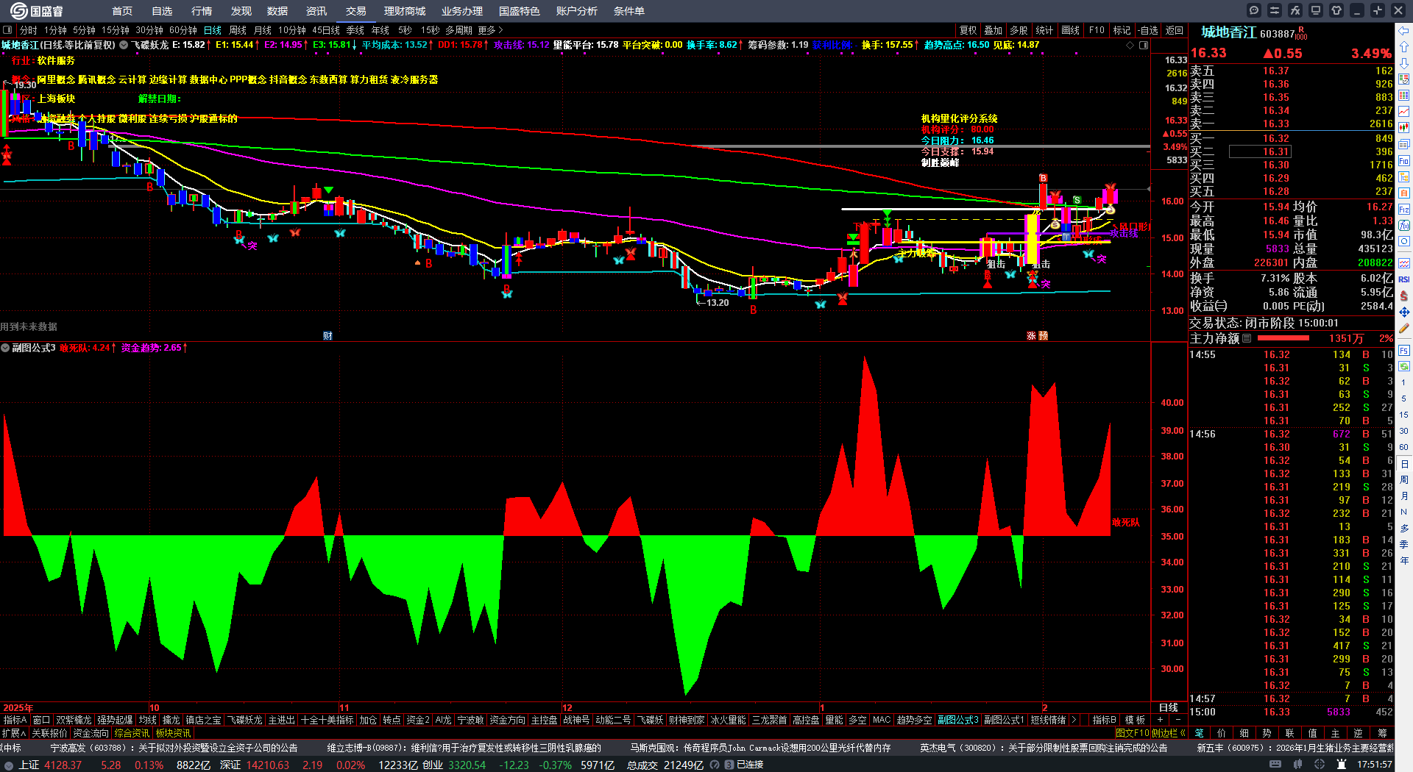The width and height of the screenshot is (1413, 772).
Task: Open main chart indicator dropdown beside 城地香江
Action: click(x=124, y=45)
